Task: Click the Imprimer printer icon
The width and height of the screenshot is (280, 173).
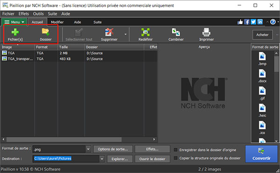Action: click(x=206, y=32)
